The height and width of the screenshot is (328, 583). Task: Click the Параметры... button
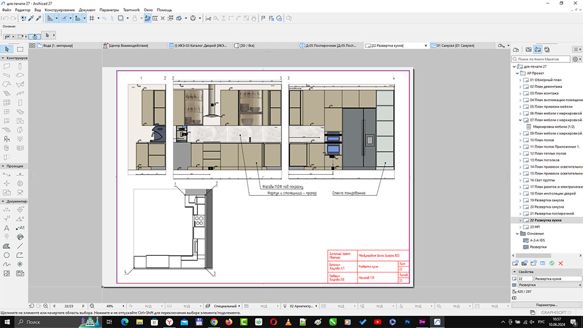[546, 305]
